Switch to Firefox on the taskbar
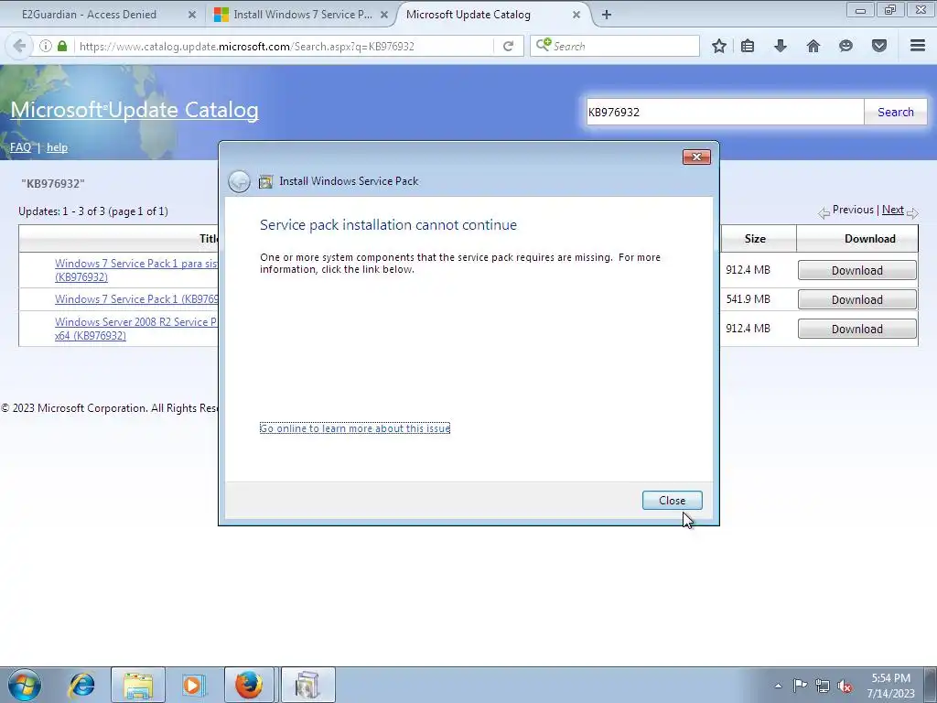937x703 pixels. tap(249, 685)
